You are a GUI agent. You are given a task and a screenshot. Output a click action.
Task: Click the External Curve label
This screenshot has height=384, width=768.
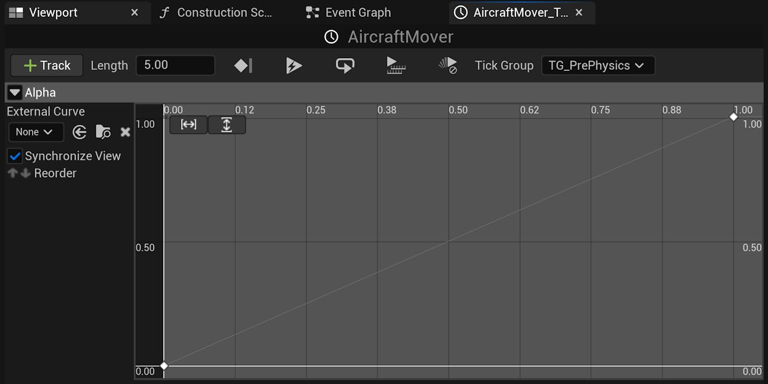46,112
